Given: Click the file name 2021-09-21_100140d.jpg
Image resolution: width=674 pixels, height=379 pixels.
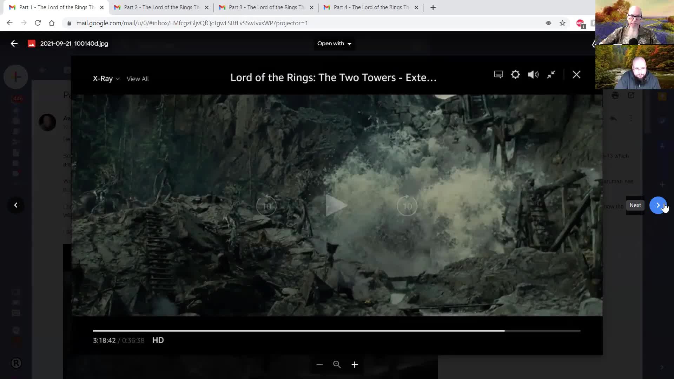Looking at the screenshot, I should (x=74, y=44).
